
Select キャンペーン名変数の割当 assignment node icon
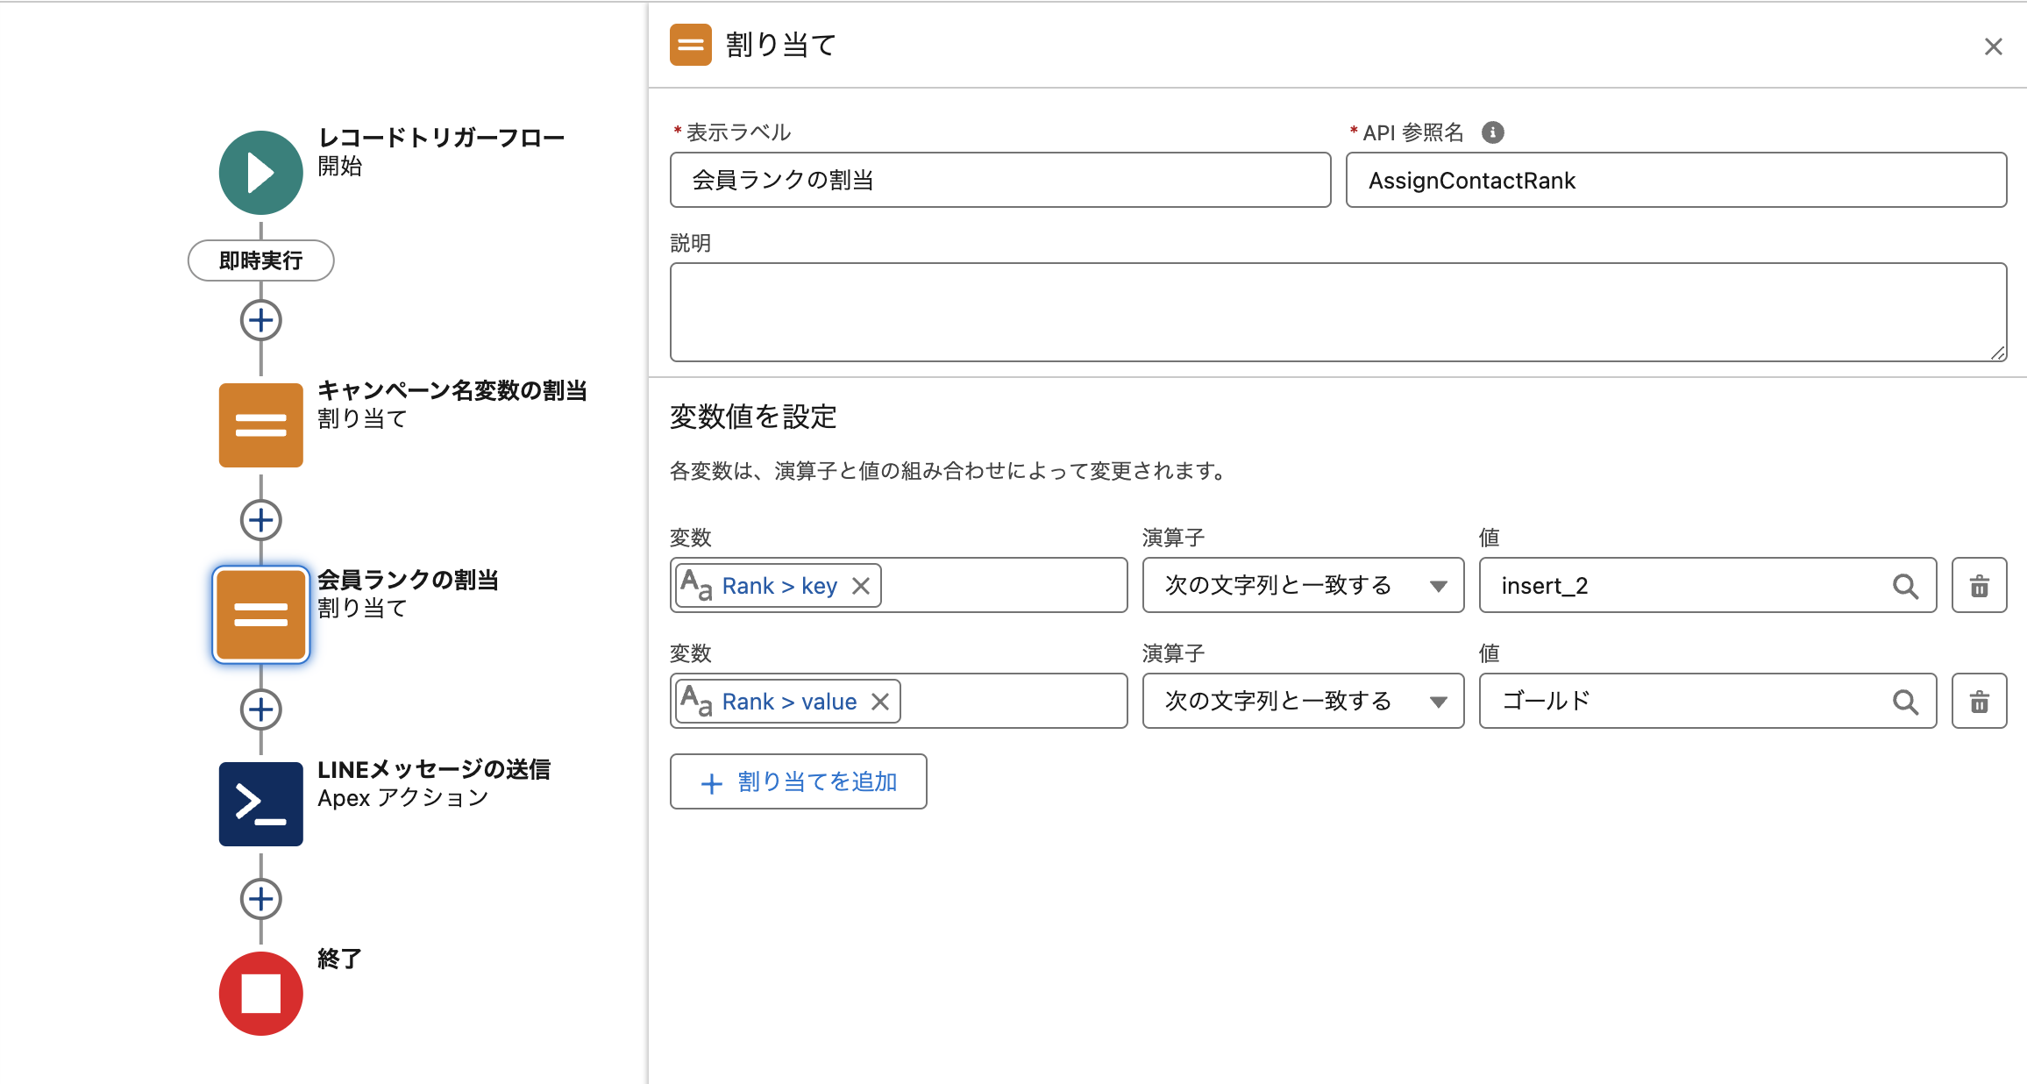tap(260, 425)
